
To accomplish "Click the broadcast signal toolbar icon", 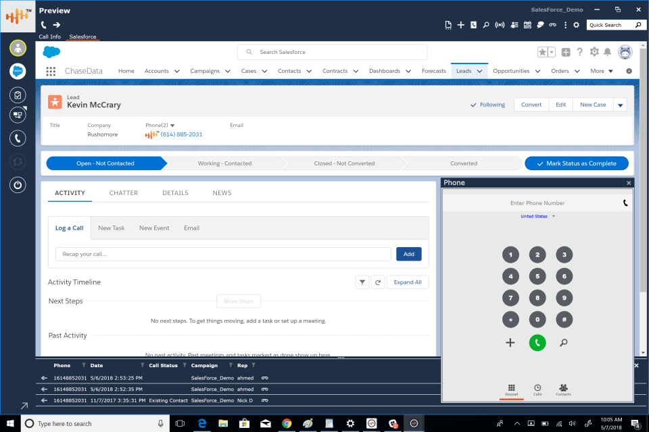I will [500, 25].
